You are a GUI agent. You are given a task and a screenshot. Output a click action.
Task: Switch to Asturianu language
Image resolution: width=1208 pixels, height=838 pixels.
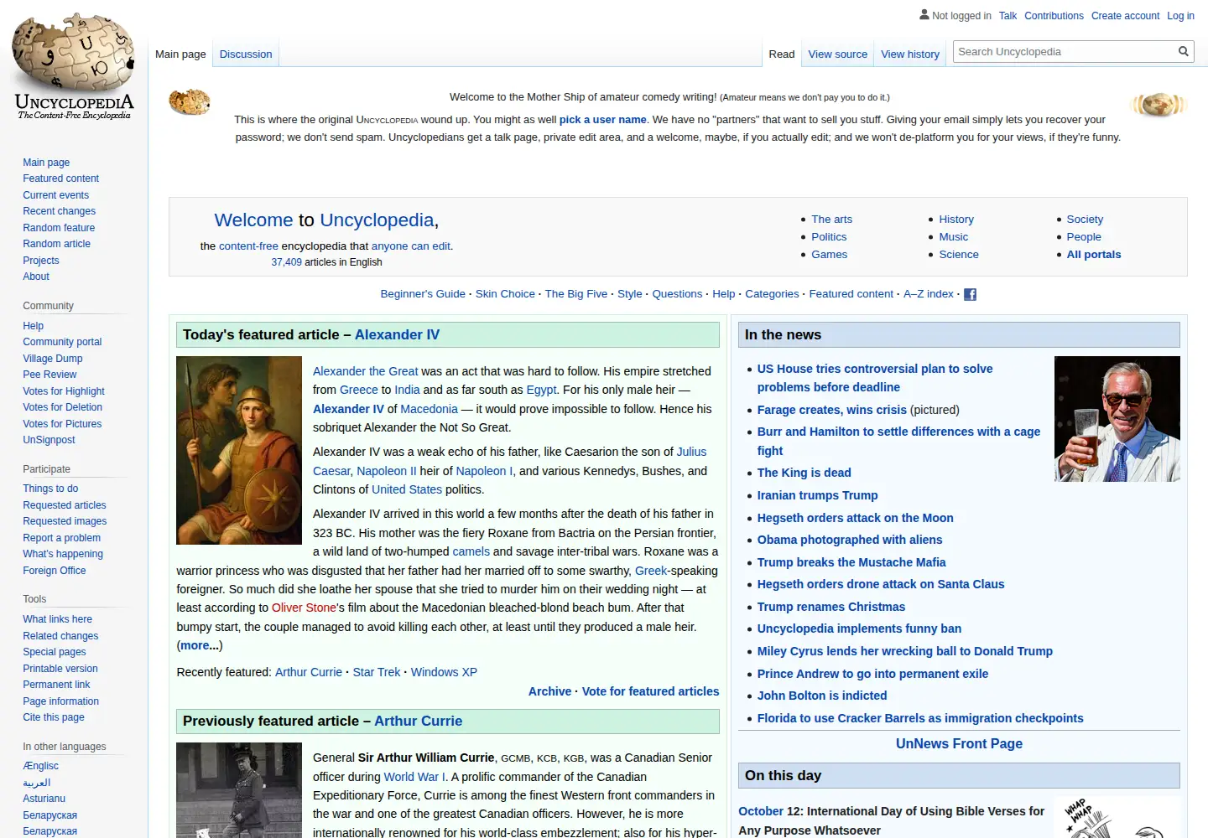pyautogui.click(x=44, y=799)
